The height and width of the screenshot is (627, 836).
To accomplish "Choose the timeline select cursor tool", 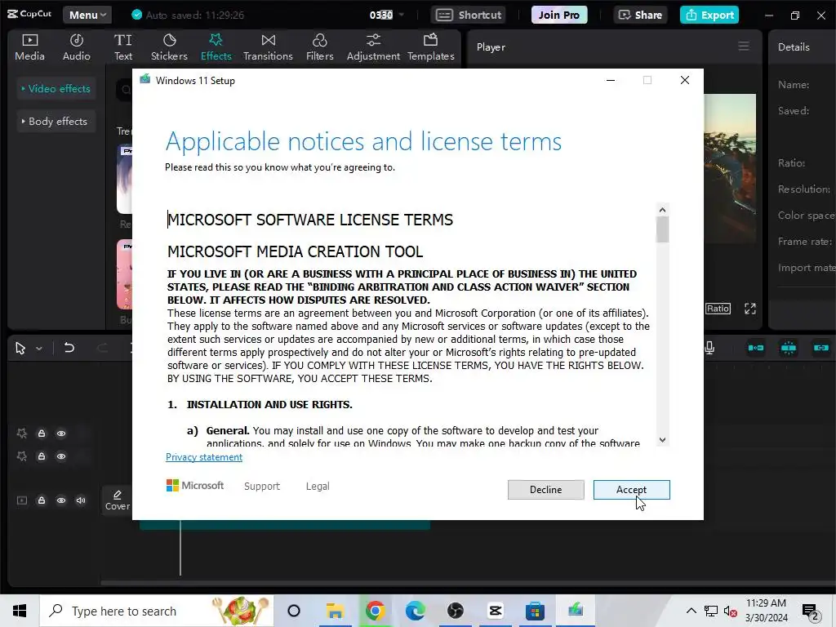I will tap(20, 348).
